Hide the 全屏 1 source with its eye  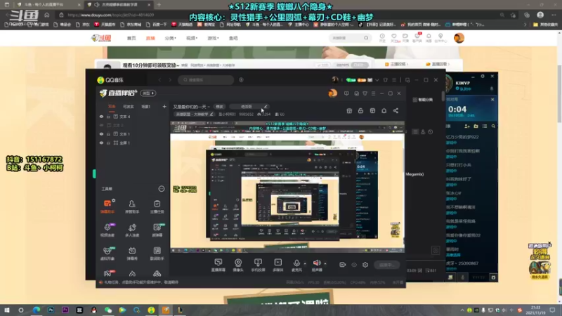click(x=101, y=143)
